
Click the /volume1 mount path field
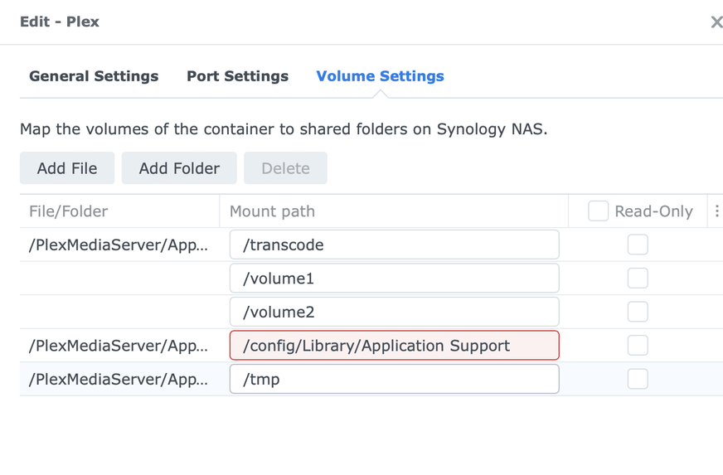[394, 279]
